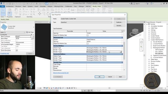Click the Move tool four-arrow icon
The width and height of the screenshot is (168, 94).
pos(40,14)
